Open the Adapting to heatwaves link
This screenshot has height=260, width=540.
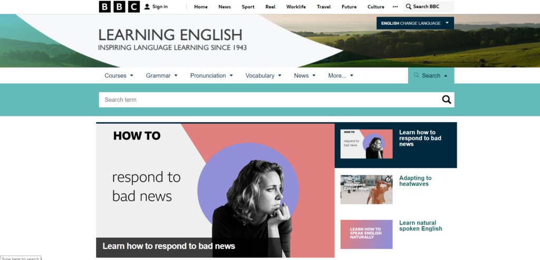(x=415, y=181)
